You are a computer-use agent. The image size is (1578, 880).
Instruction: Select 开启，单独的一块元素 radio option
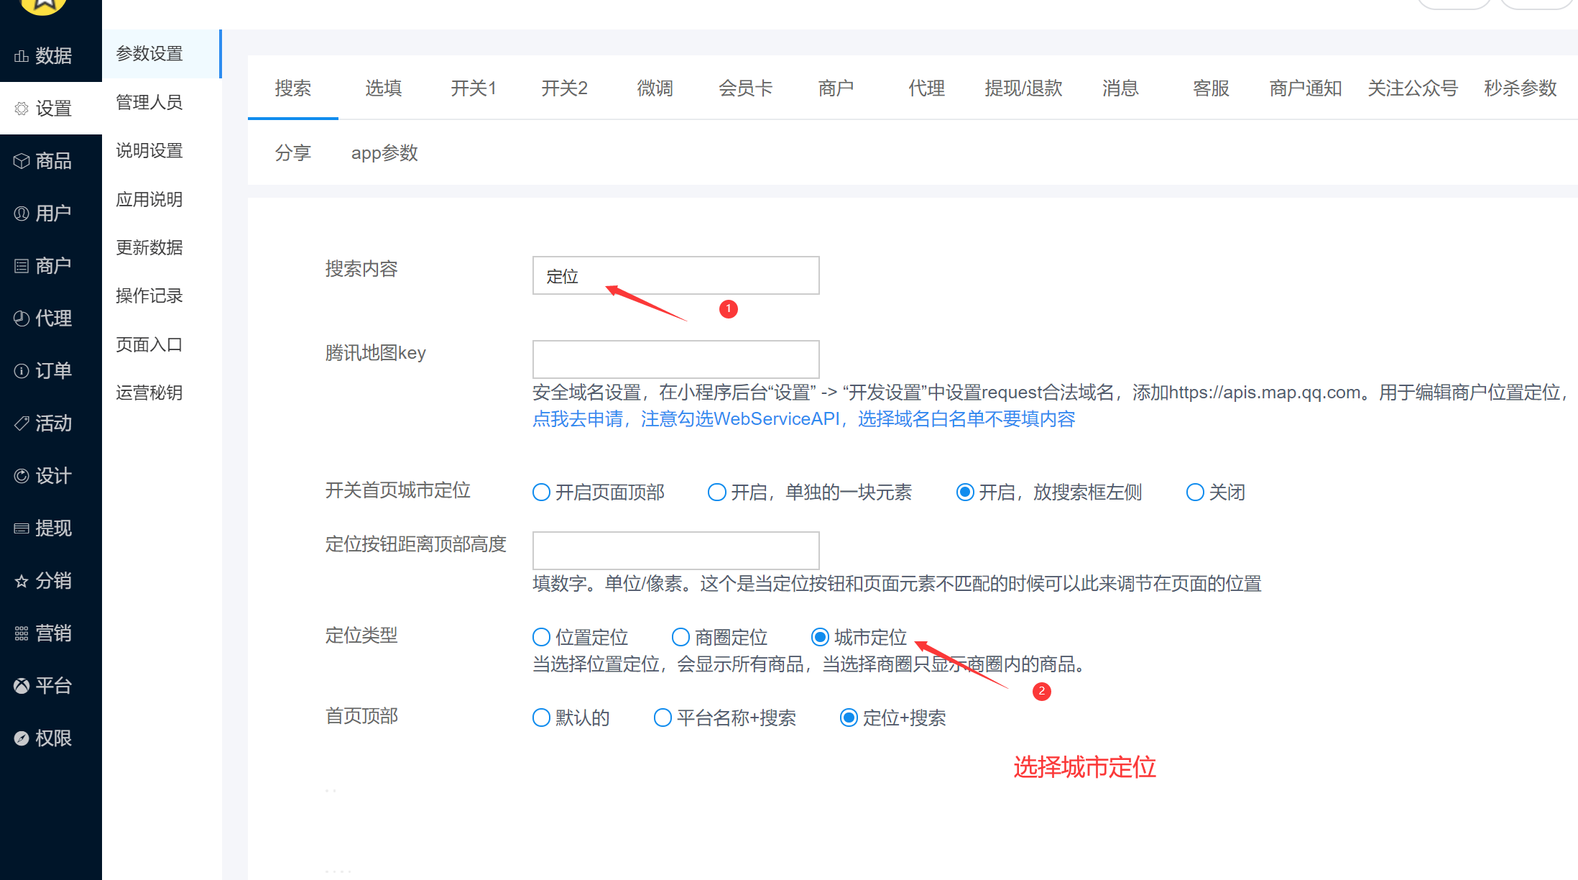click(x=716, y=492)
